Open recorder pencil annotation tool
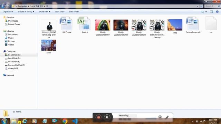The image size is (221, 124). click(x=167, y=117)
